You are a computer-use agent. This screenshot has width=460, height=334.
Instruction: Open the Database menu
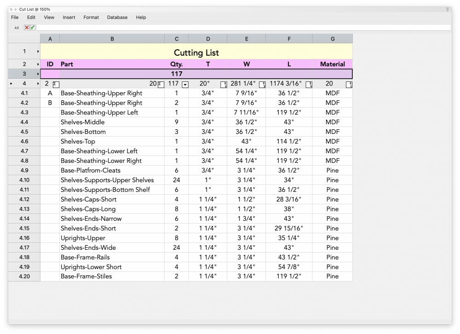(x=117, y=17)
